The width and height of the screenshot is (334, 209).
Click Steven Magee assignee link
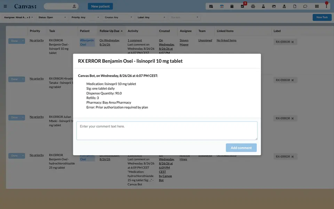click(184, 42)
